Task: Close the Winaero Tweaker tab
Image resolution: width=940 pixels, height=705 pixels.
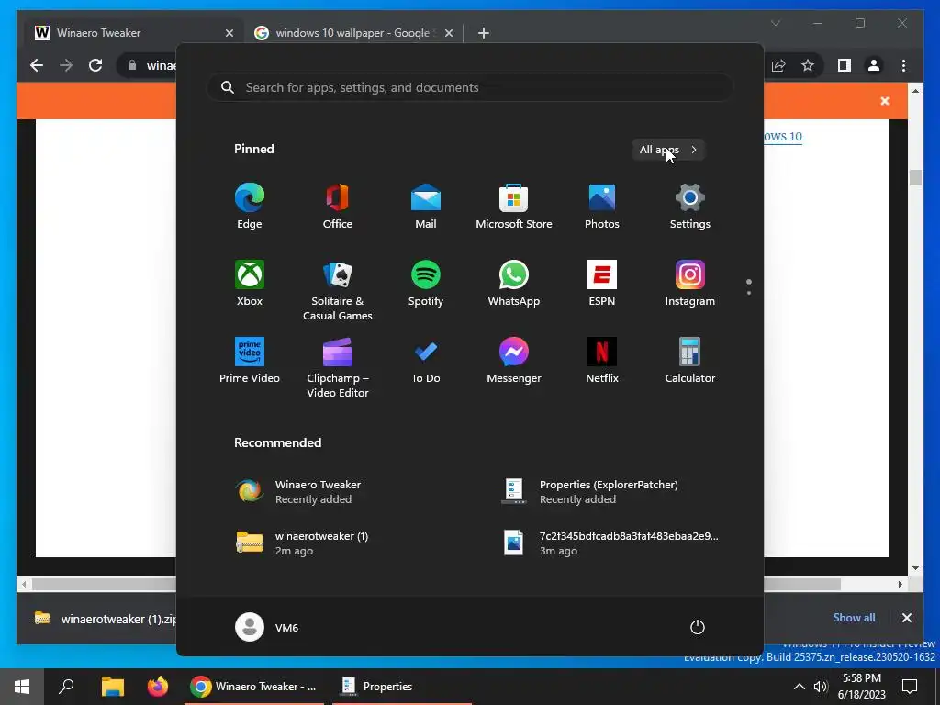Action: tap(229, 34)
